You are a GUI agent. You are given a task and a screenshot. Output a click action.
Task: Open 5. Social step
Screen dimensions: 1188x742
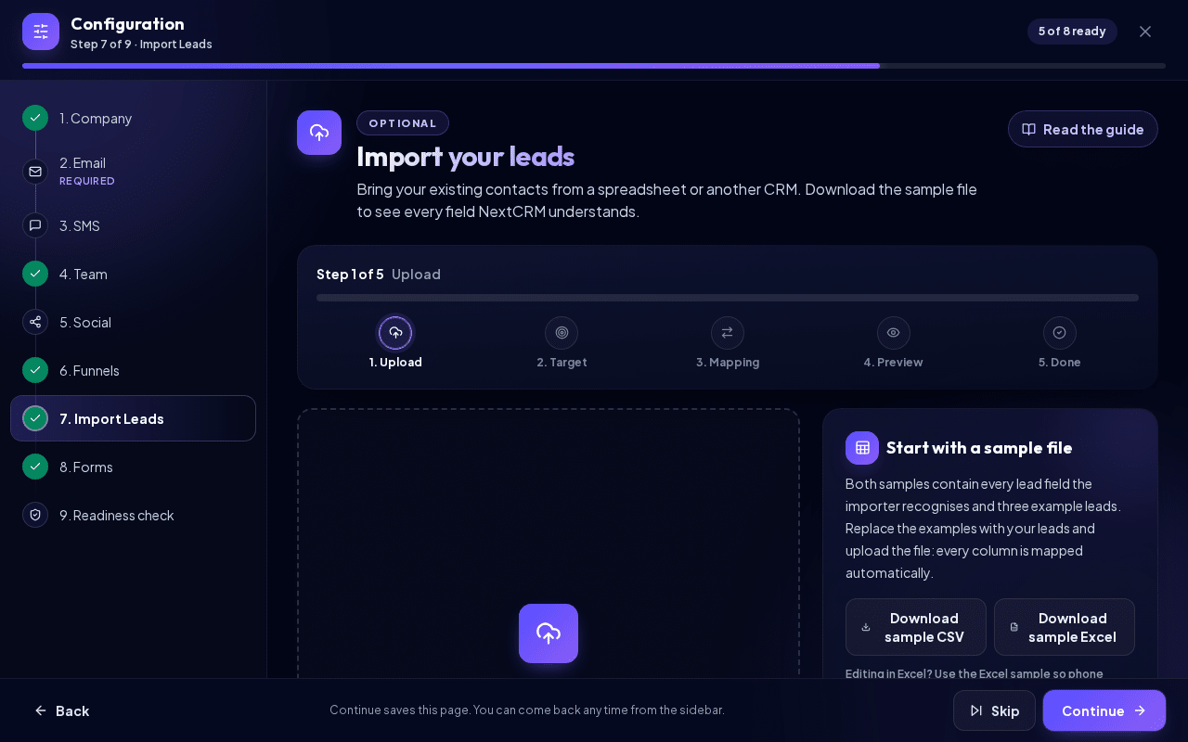pyautogui.click(x=133, y=322)
